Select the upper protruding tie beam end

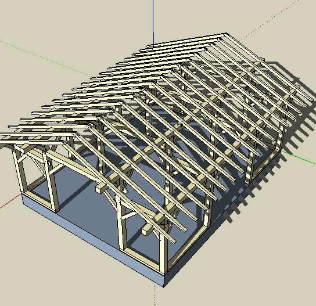tap(100, 189)
